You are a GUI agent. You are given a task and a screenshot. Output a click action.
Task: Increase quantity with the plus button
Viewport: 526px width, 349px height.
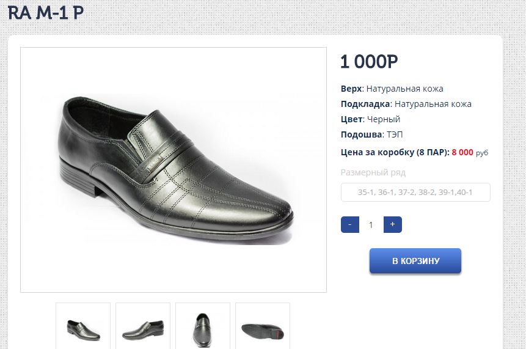[392, 224]
